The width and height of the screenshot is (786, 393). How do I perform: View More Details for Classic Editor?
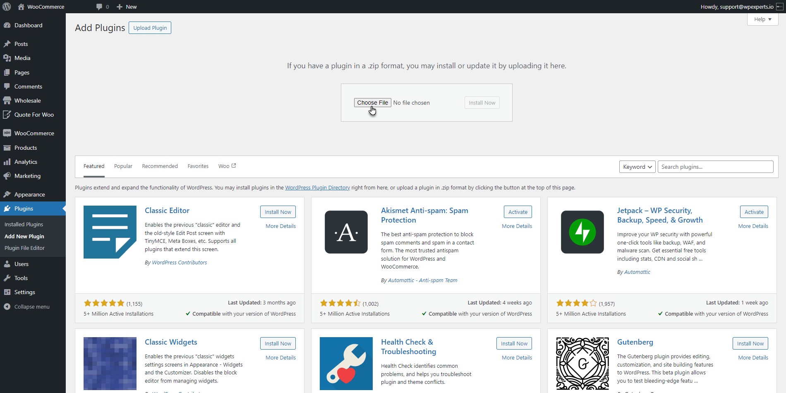(280, 226)
